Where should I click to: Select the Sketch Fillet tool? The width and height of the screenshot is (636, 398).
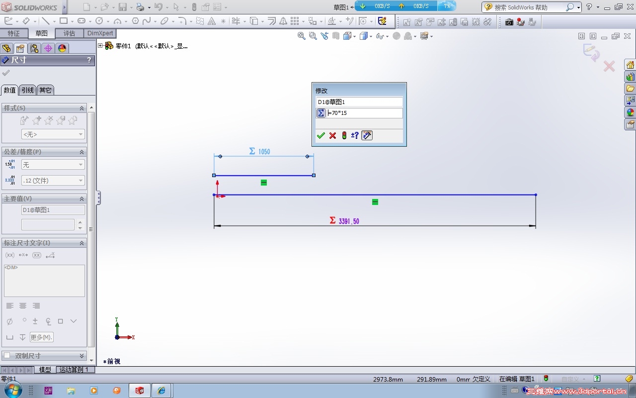click(182, 21)
